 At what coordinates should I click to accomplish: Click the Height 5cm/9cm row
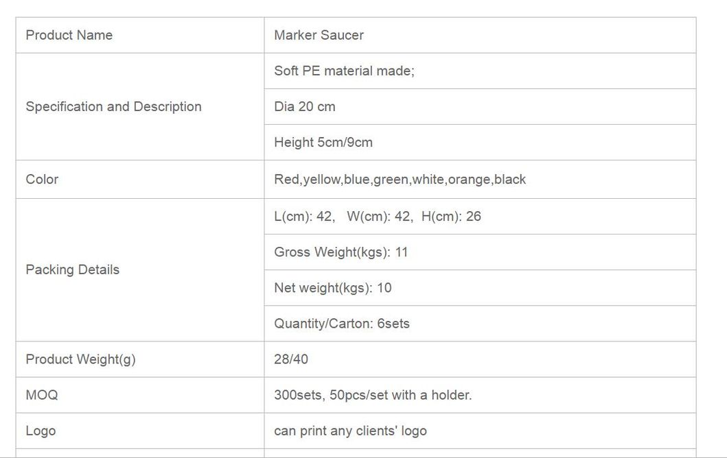tap(323, 142)
